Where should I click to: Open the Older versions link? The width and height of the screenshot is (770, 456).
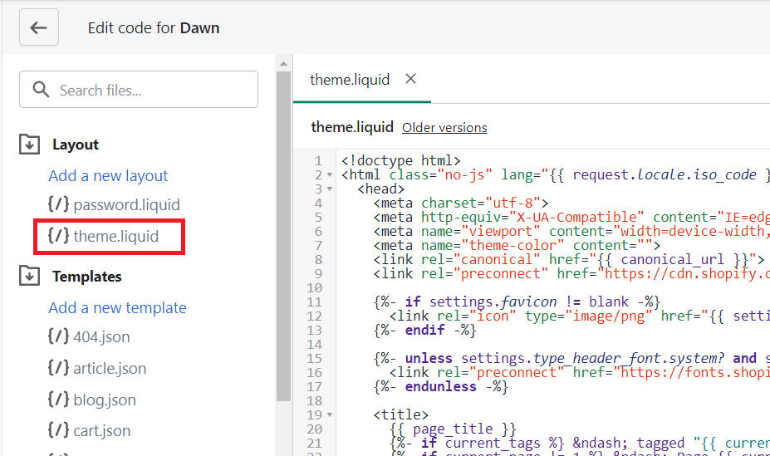pos(444,128)
